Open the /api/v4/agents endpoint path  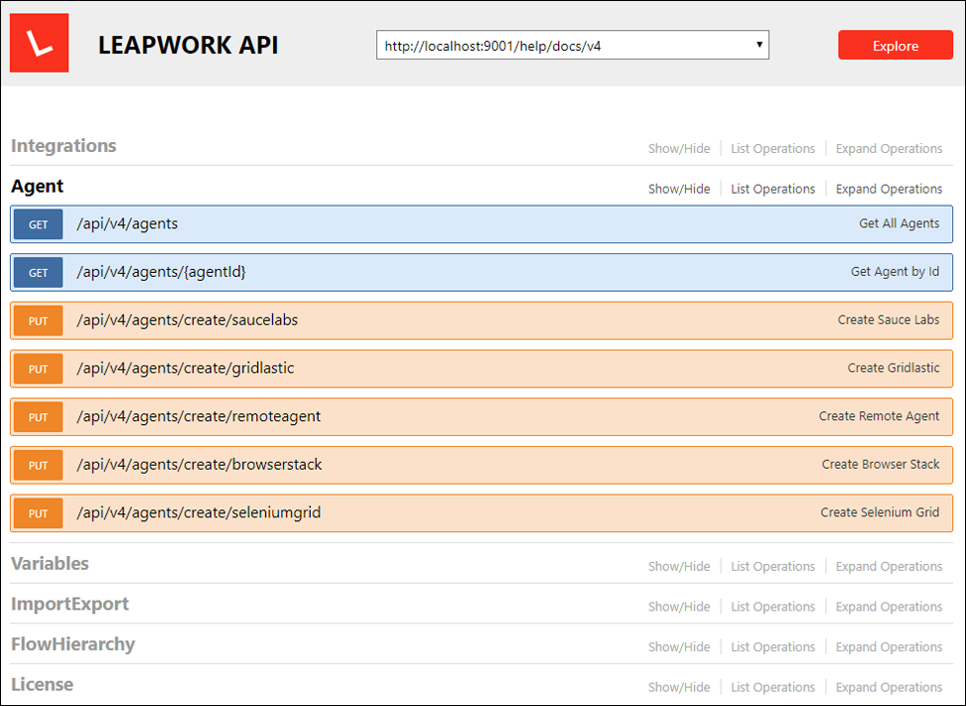(127, 223)
